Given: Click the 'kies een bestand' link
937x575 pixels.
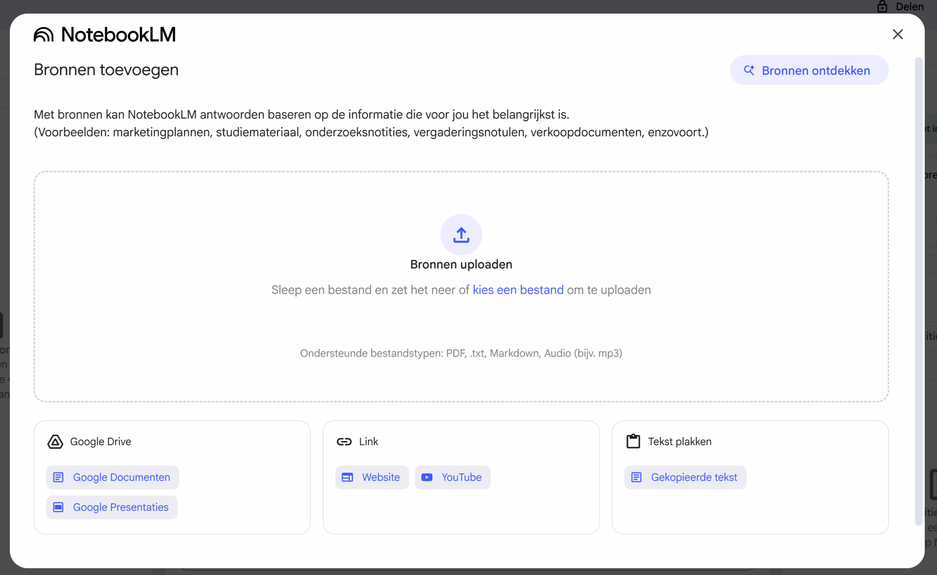Looking at the screenshot, I should (x=518, y=290).
